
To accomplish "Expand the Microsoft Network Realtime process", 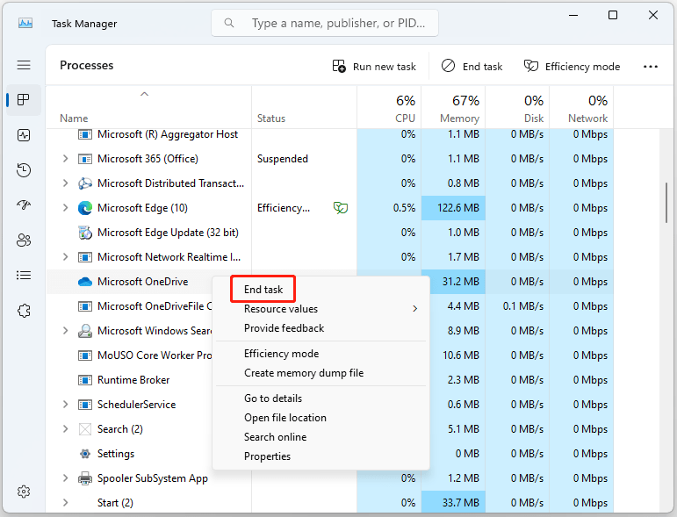I will (65, 257).
